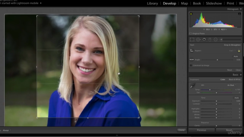Toggle highlight clipping indicator in histogram
The height and width of the screenshot is (137, 244).
tap(239, 14)
